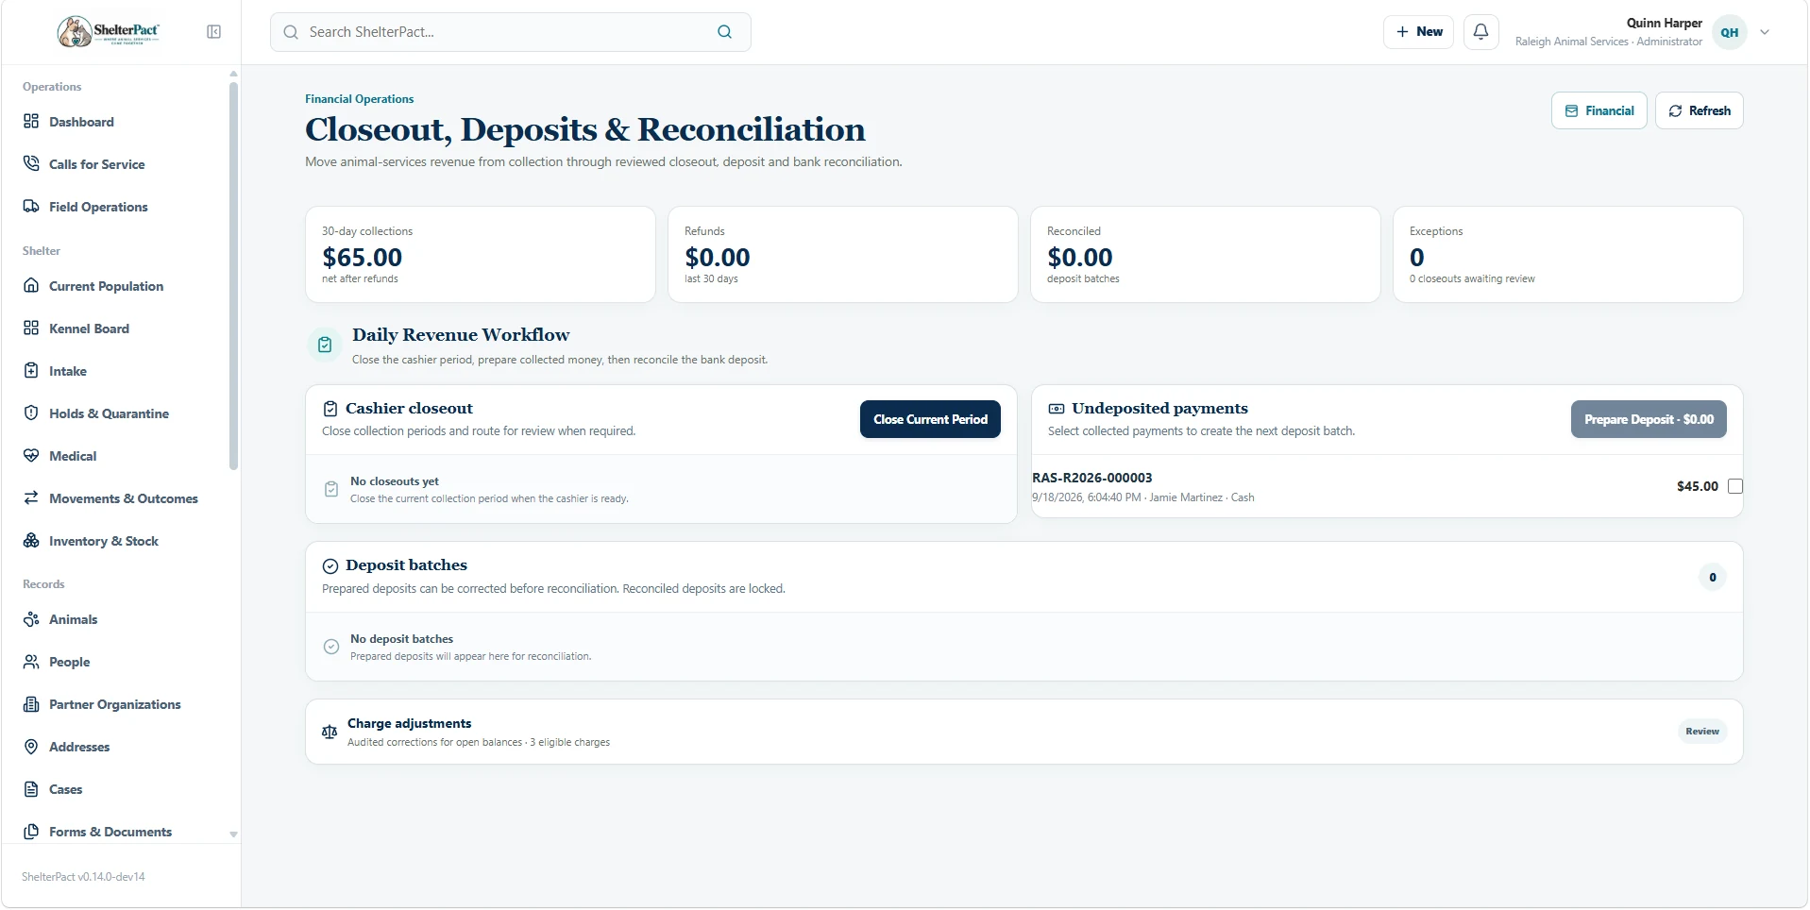Click ShelterPact v0.14.0-dev14 version text
This screenshot has height=910, width=1810.
(x=83, y=877)
